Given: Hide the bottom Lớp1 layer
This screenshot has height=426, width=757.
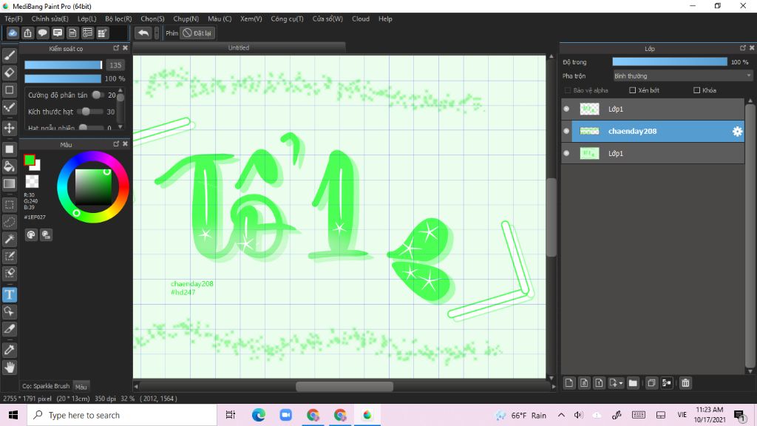Looking at the screenshot, I should tap(566, 153).
